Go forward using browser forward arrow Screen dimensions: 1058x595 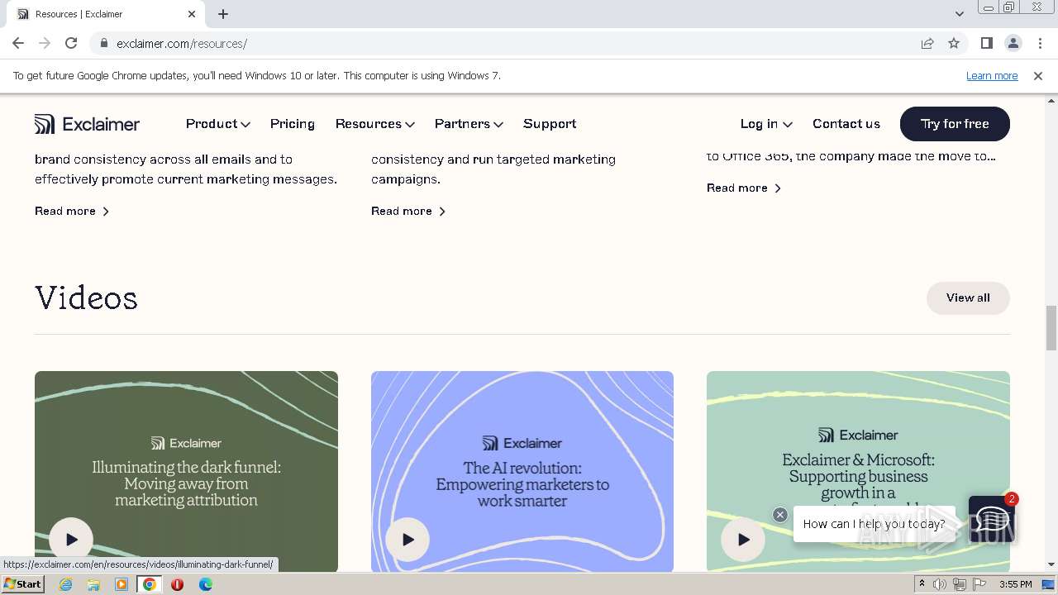pos(45,43)
